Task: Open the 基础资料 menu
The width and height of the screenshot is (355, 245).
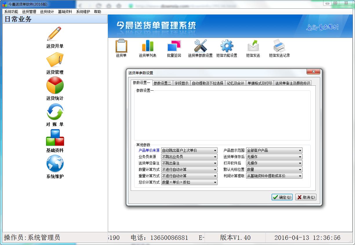Action: 65,12
